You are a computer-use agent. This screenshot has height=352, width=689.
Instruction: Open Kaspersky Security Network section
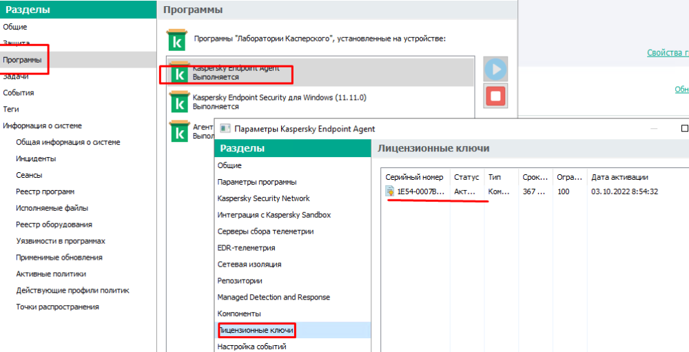[264, 198]
